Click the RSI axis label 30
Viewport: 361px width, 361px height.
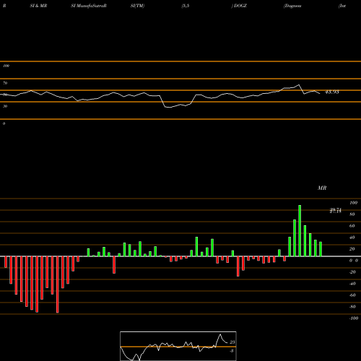tap(5, 106)
